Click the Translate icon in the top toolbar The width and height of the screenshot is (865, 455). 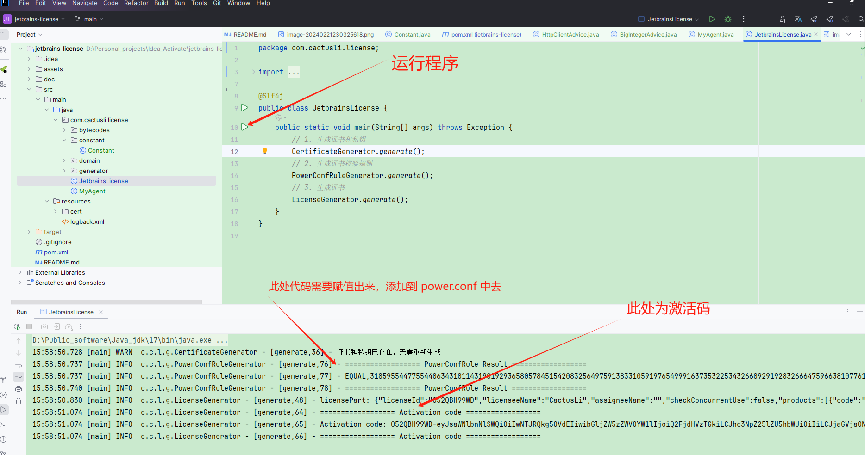[798, 19]
